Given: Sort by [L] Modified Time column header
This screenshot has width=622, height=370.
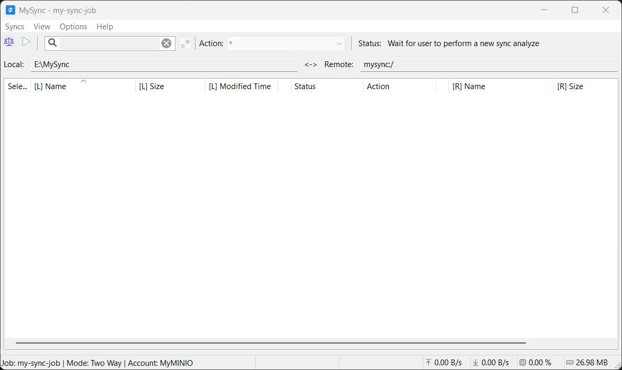Looking at the screenshot, I should coord(242,86).
